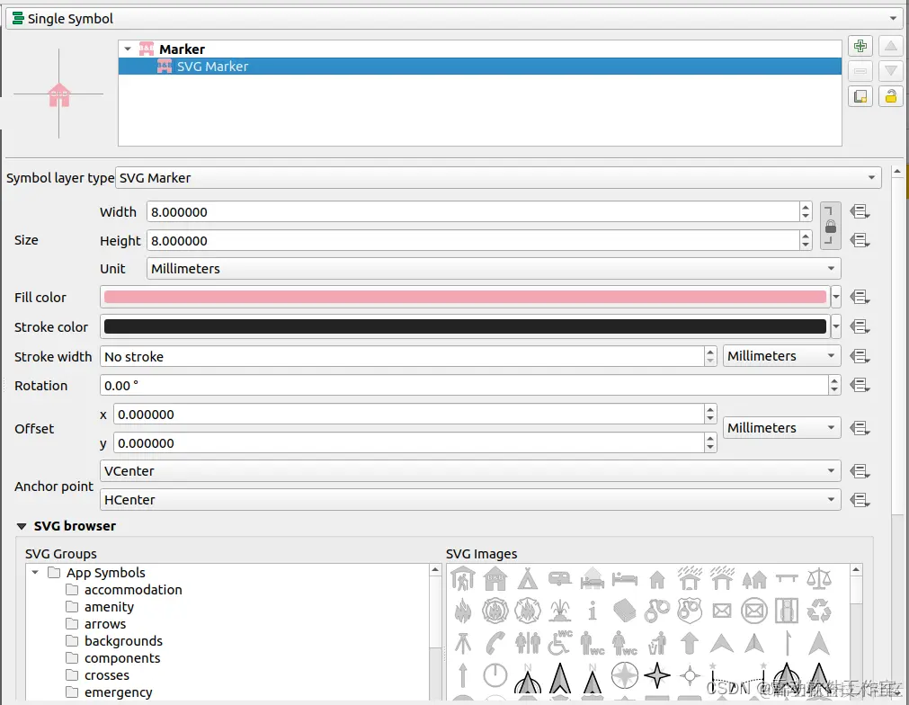
Task: Click the SVG Images list scrollbar up arrow
Action: tap(856, 570)
